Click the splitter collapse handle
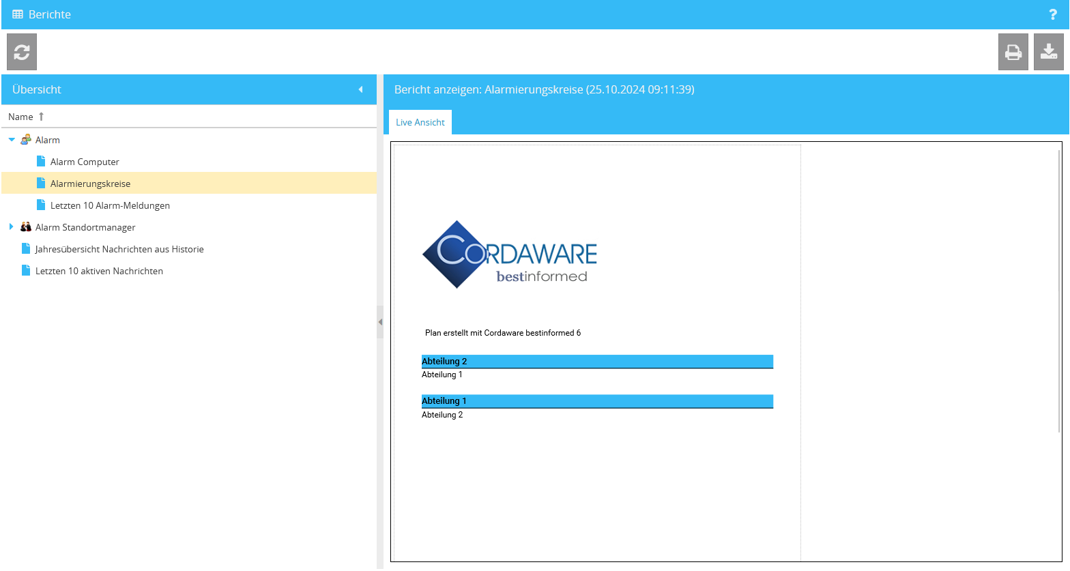The width and height of the screenshot is (1070, 571). (380, 322)
